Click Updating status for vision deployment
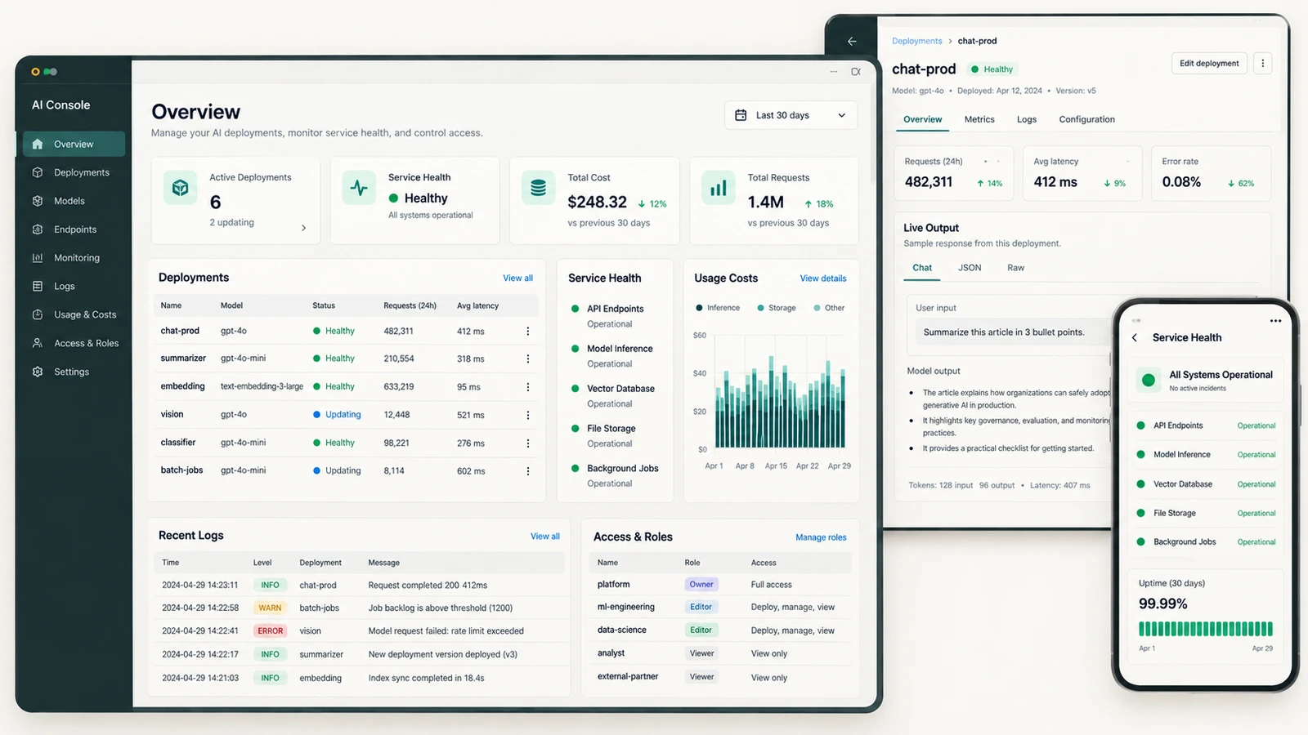This screenshot has width=1308, height=735. pos(337,415)
